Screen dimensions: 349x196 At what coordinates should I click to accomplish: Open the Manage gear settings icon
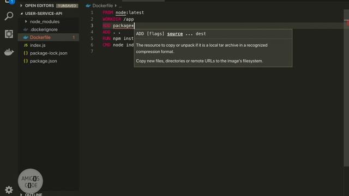point(9,190)
